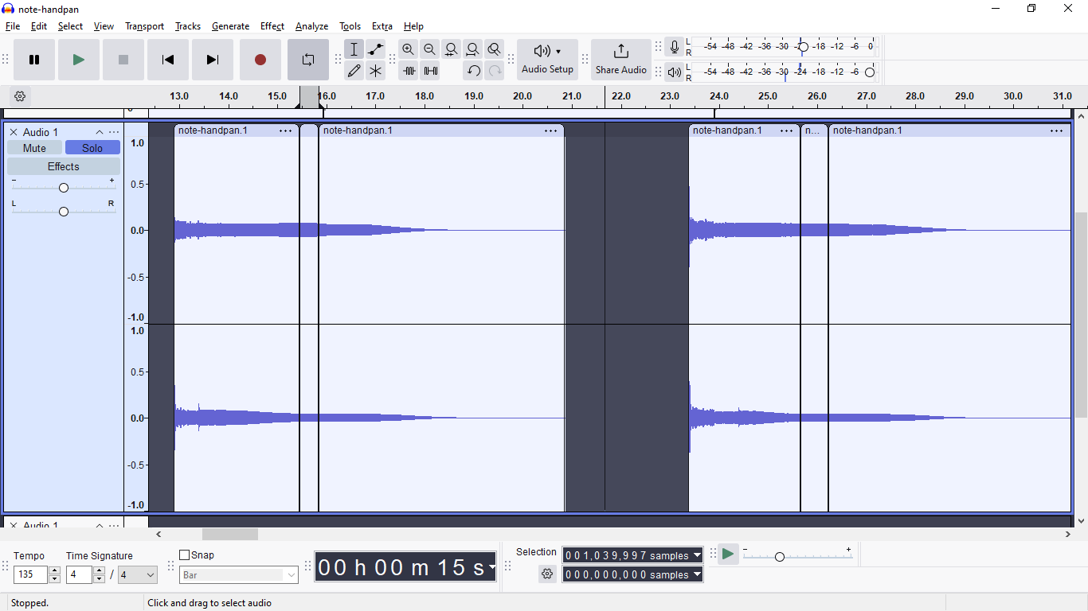Viewport: 1088px width, 611px height.
Task: Trim audio outside selection icon
Action: 409,71
